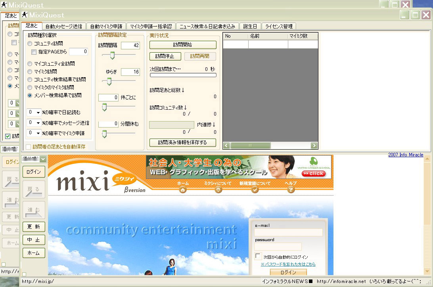433x287 pixels.
Task: Click the 指定PAGEから number field
Action: click(x=79, y=51)
